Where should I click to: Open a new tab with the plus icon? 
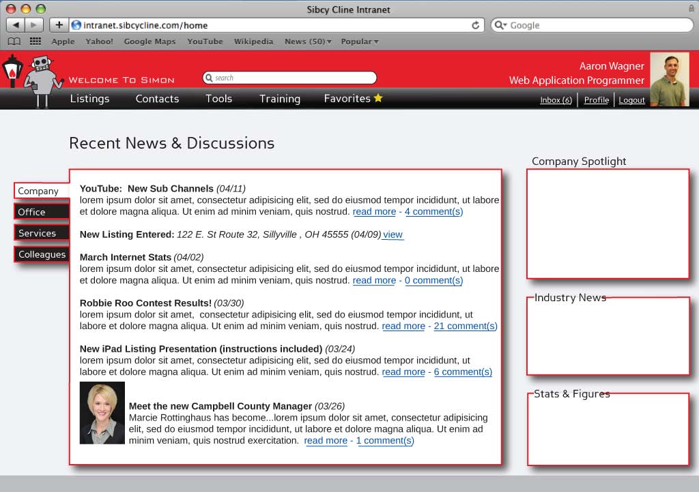58,25
